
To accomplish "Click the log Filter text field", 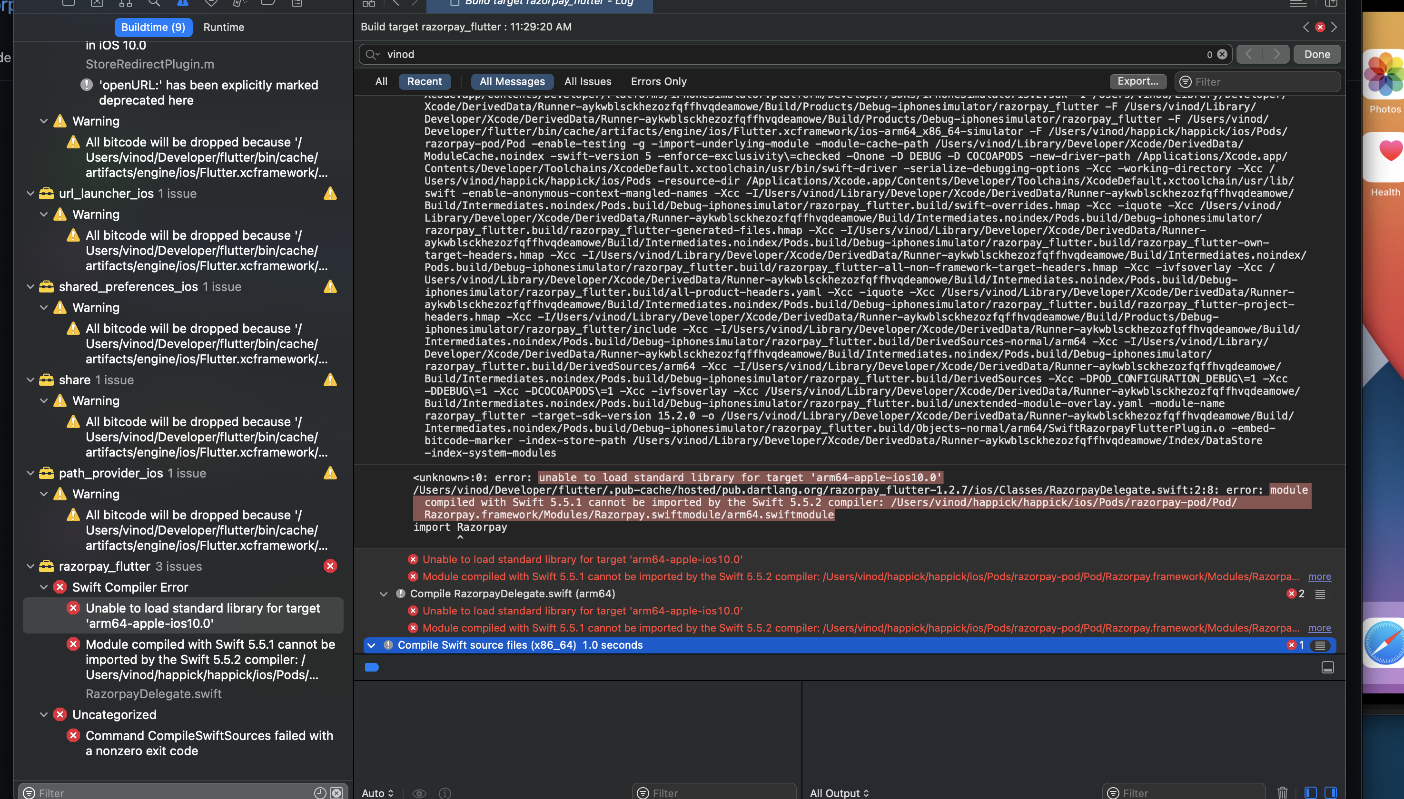I will pyautogui.click(x=1257, y=82).
